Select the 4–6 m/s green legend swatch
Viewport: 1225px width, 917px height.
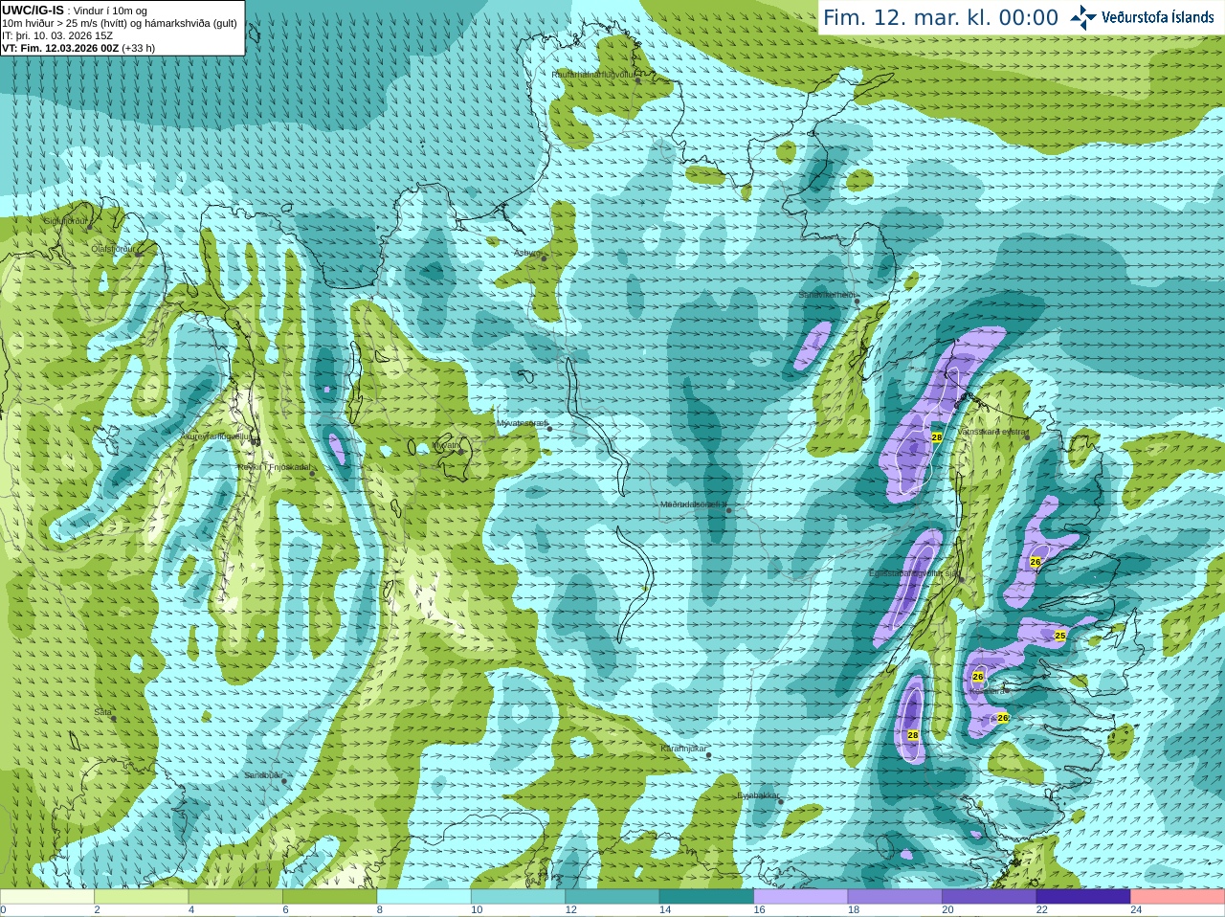[x=235, y=896]
